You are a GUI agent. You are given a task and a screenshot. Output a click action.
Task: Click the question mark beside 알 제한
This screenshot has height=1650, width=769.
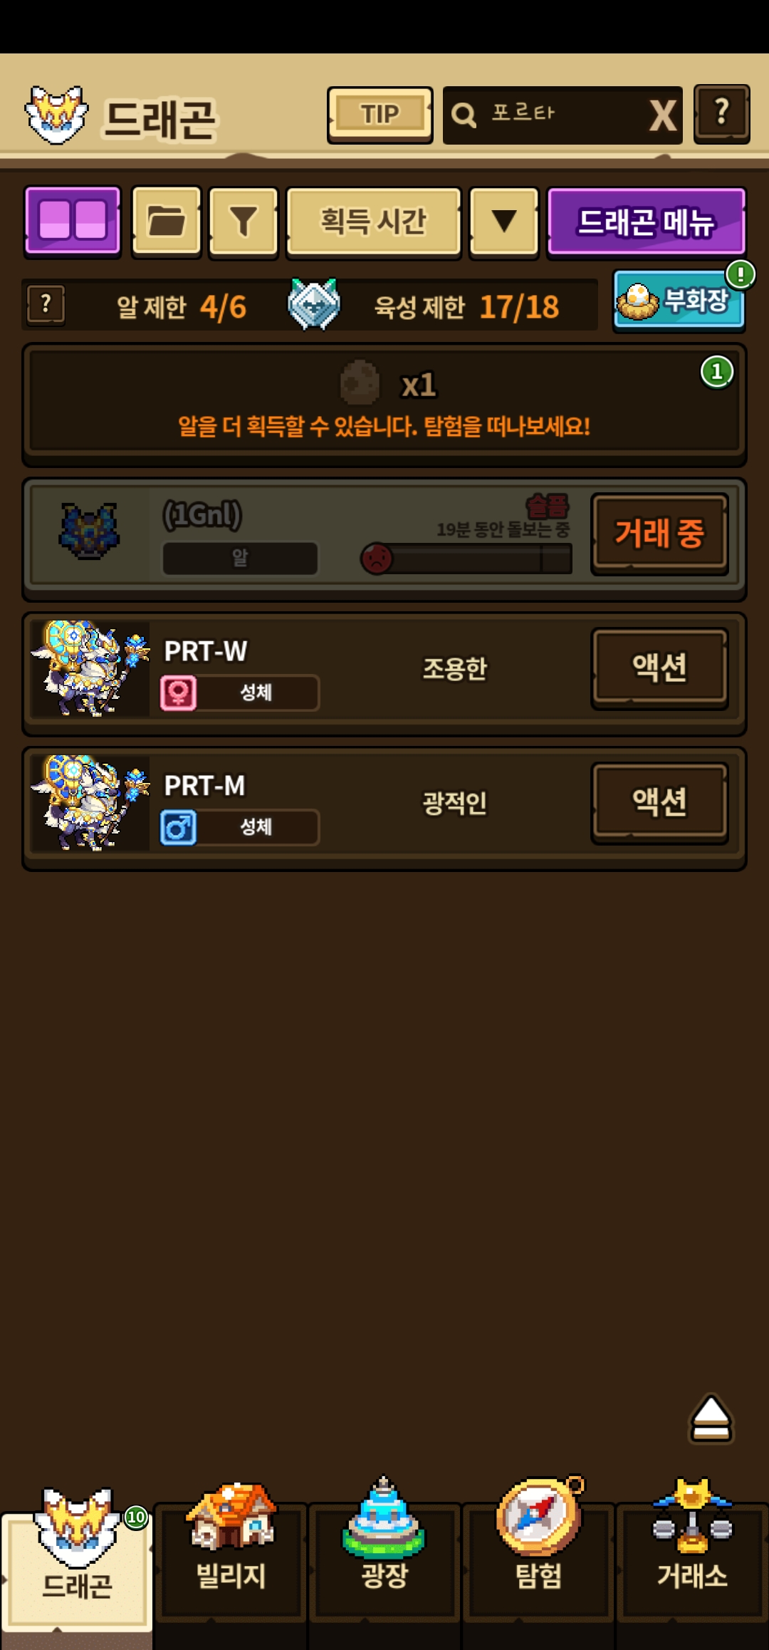click(x=46, y=305)
